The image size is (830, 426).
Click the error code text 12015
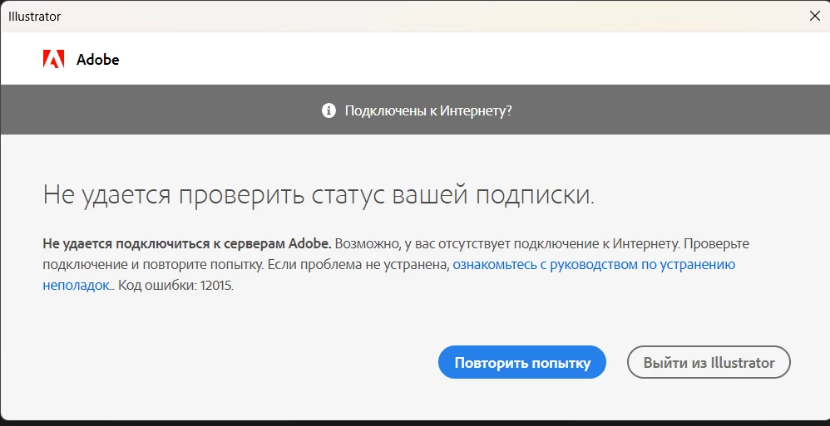216,286
